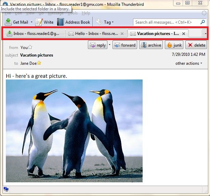Toggle the star next to Jane Doe
Viewport: 210px width, 196px height.
[39, 63]
